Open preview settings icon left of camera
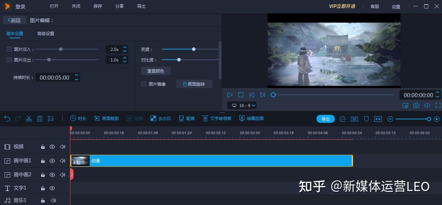 405,105
